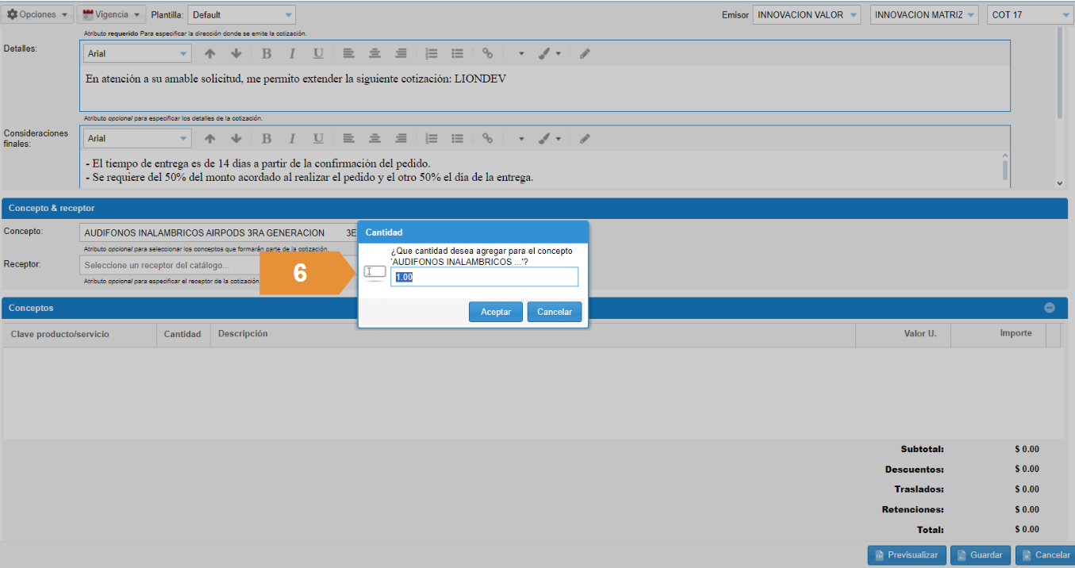This screenshot has width=1075, height=568.
Task: Open the Emisor INNOVACION VALOR dropdown
Action: coord(807,15)
